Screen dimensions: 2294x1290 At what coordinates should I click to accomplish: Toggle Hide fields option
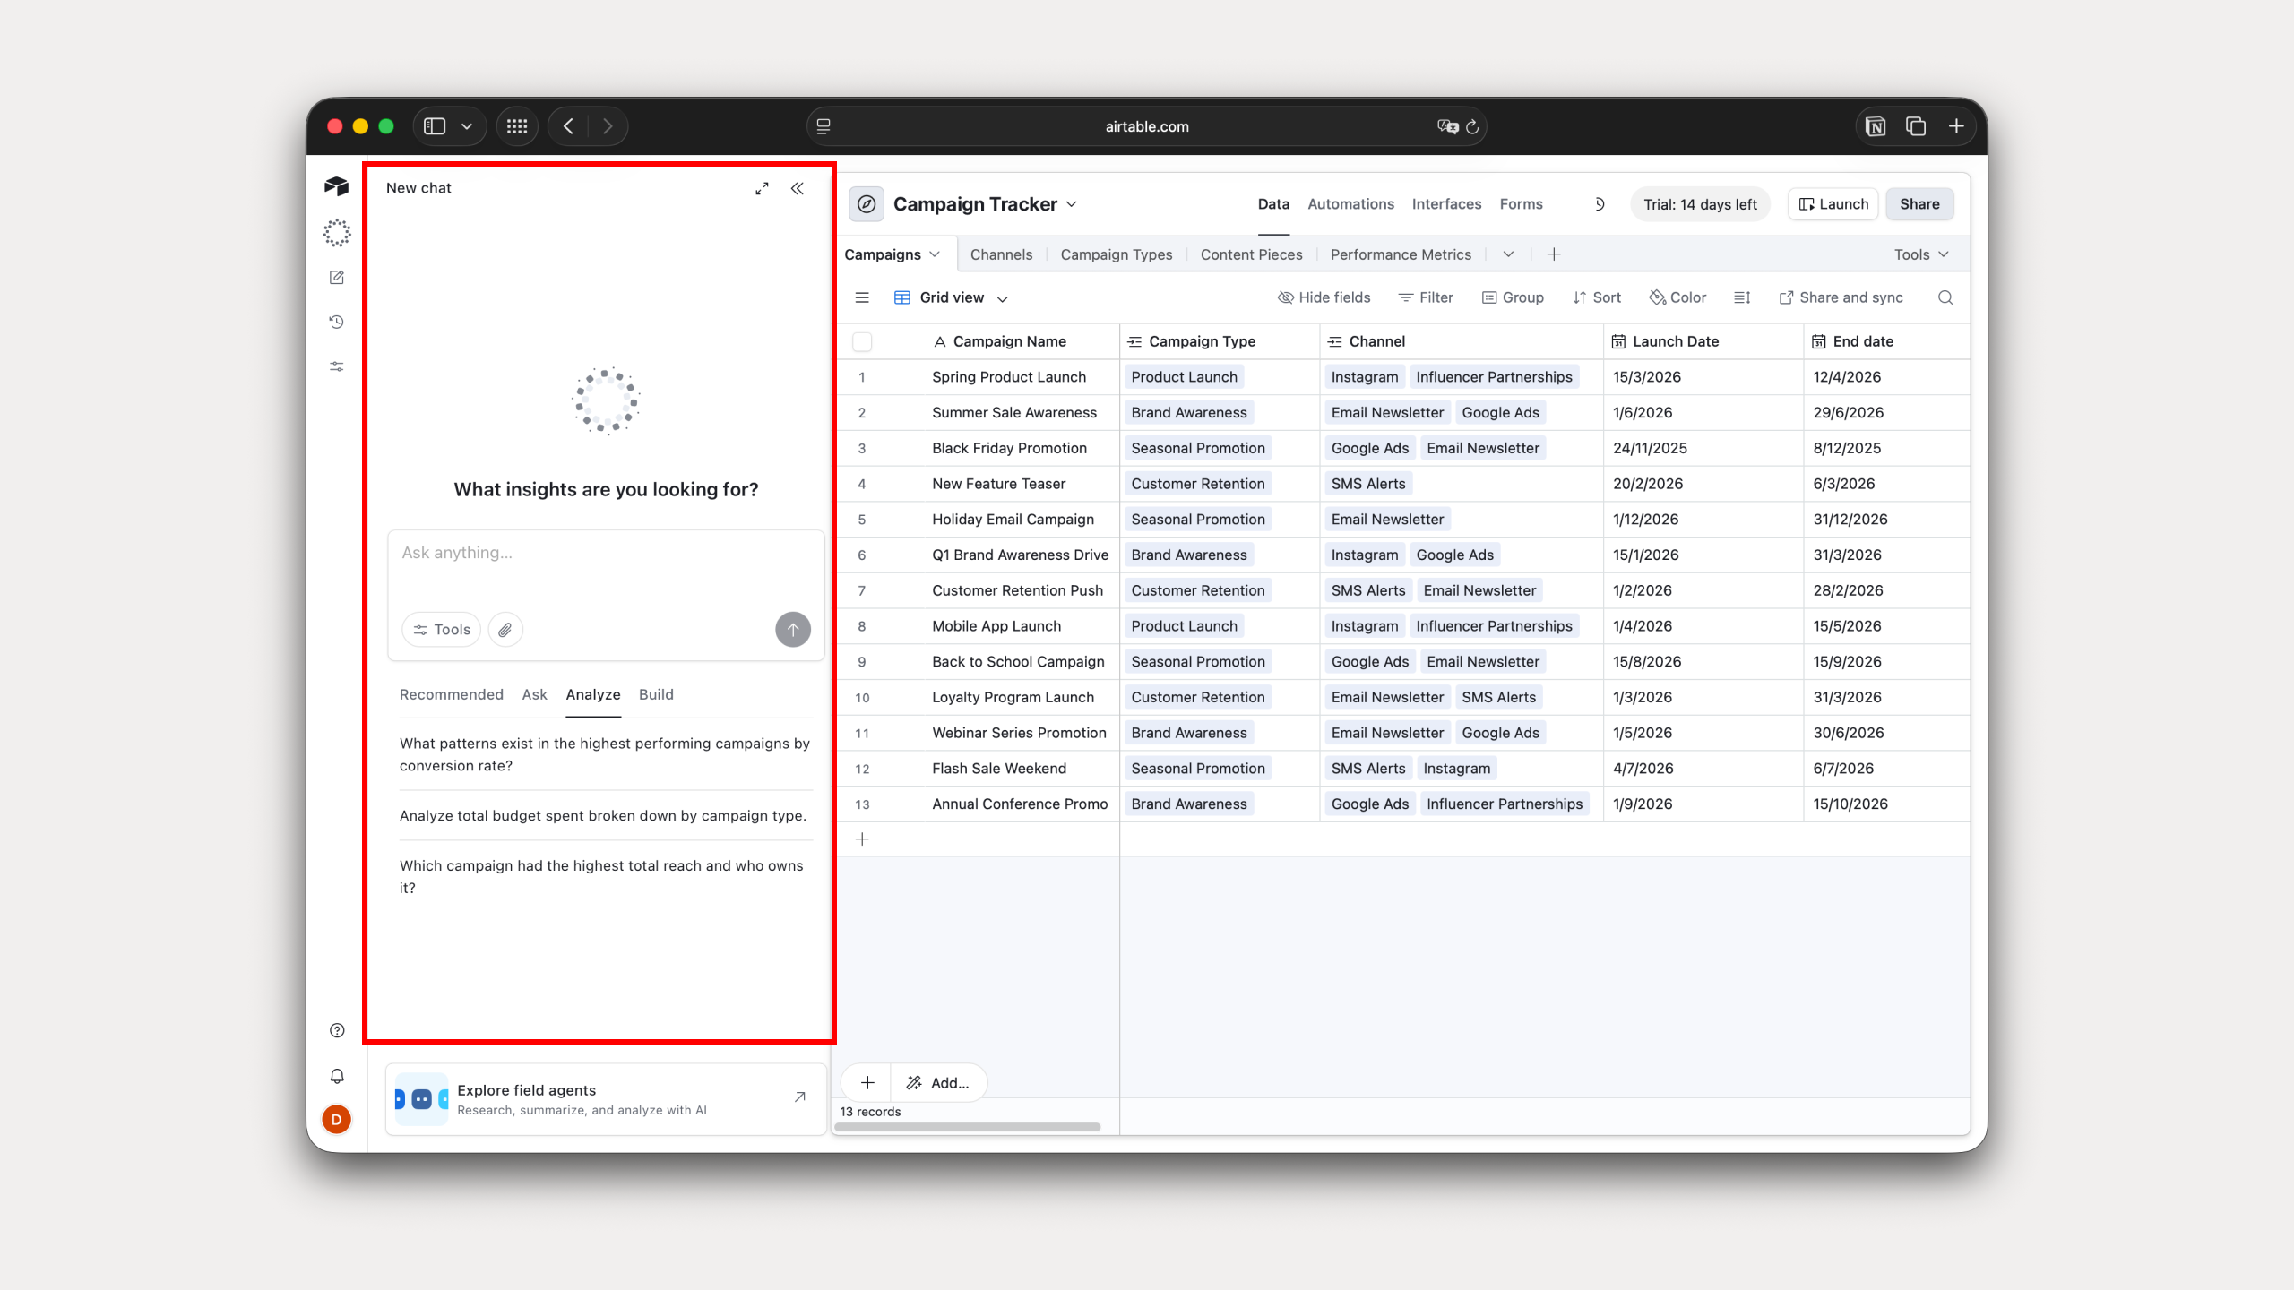1324,297
